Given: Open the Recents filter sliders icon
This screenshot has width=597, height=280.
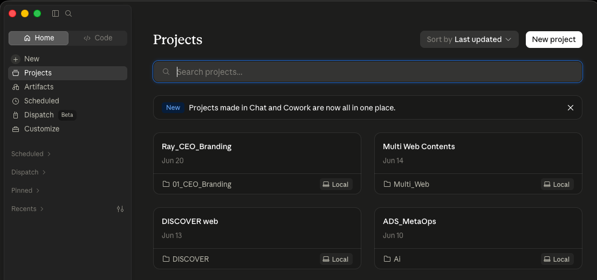Looking at the screenshot, I should [x=120, y=208].
